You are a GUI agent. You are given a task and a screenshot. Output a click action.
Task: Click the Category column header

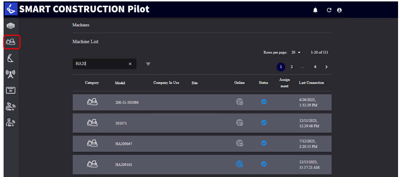(x=92, y=83)
